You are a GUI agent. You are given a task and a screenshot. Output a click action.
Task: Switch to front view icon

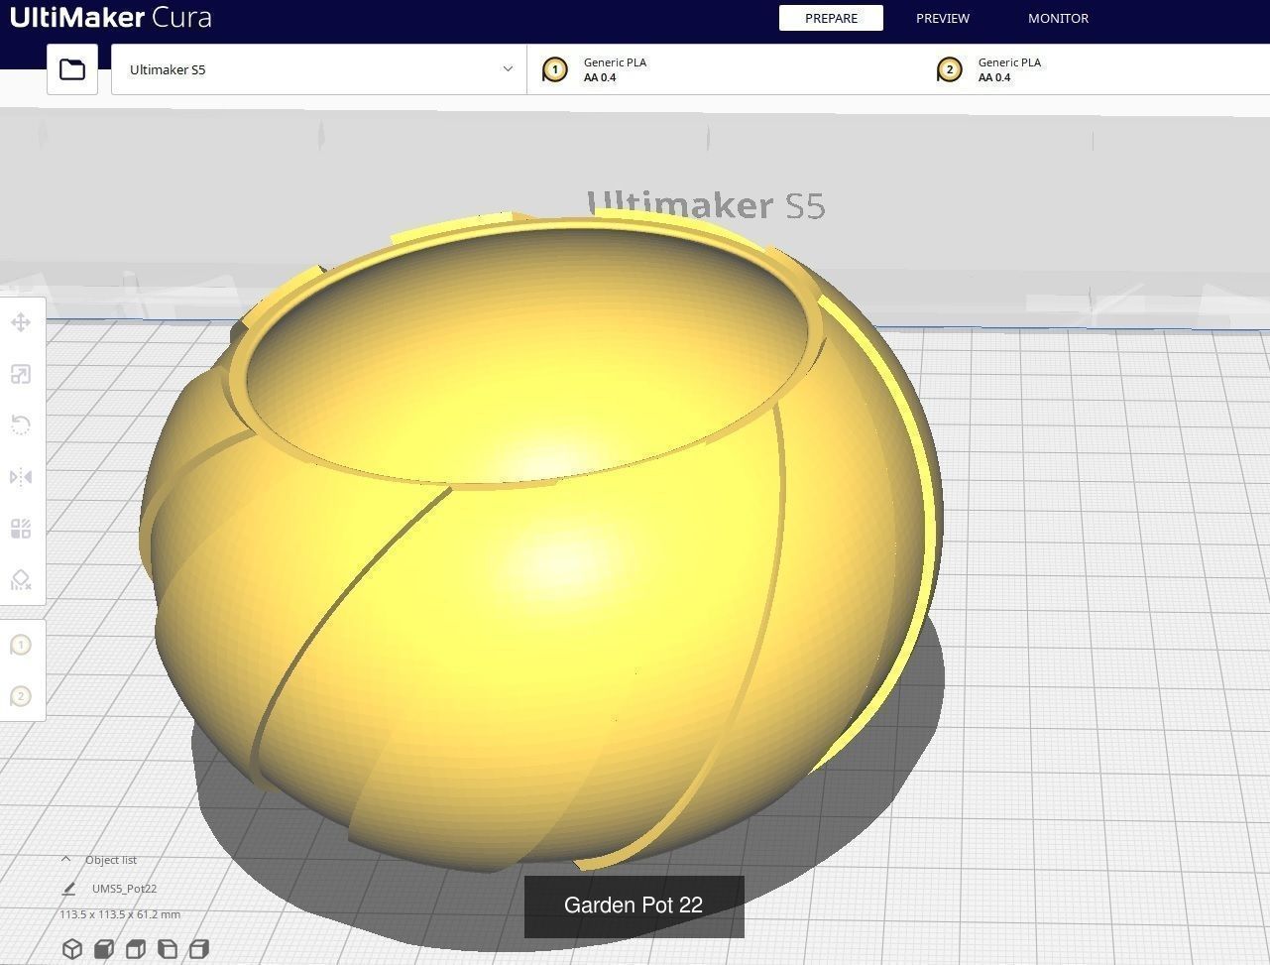point(104,949)
